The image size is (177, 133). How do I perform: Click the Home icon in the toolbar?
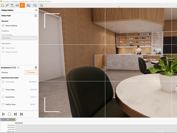tap(3, 5)
